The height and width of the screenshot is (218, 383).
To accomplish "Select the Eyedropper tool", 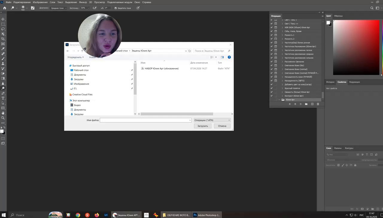I will tap(3, 49).
